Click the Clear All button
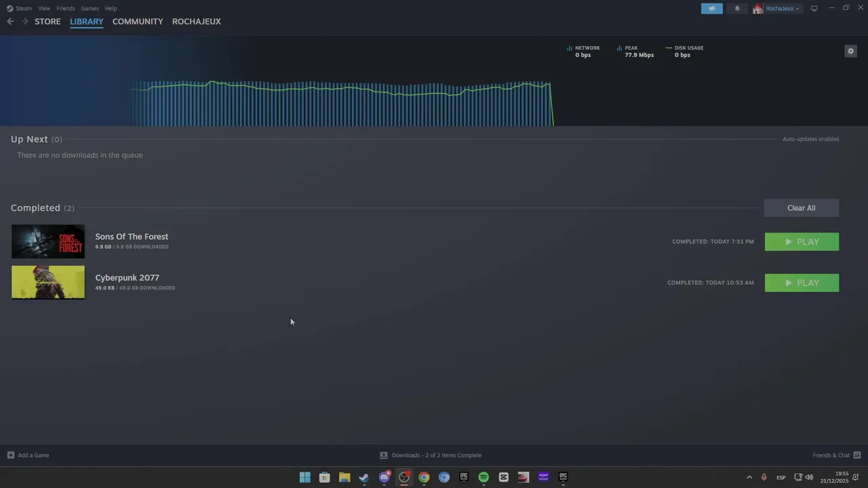 coord(802,208)
